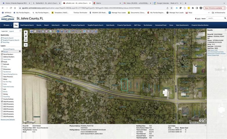Image resolution: width=227 pixels, height=139 pixels.
Task: Click the measure ruler tool in map toolbar
Action: point(73,31)
